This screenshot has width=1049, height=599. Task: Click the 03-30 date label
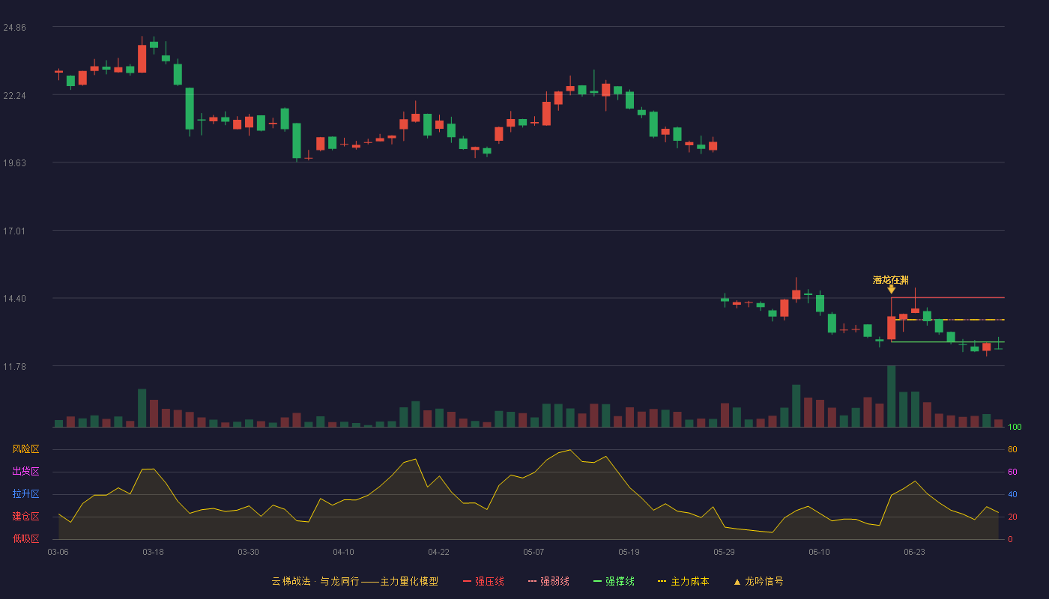[248, 552]
